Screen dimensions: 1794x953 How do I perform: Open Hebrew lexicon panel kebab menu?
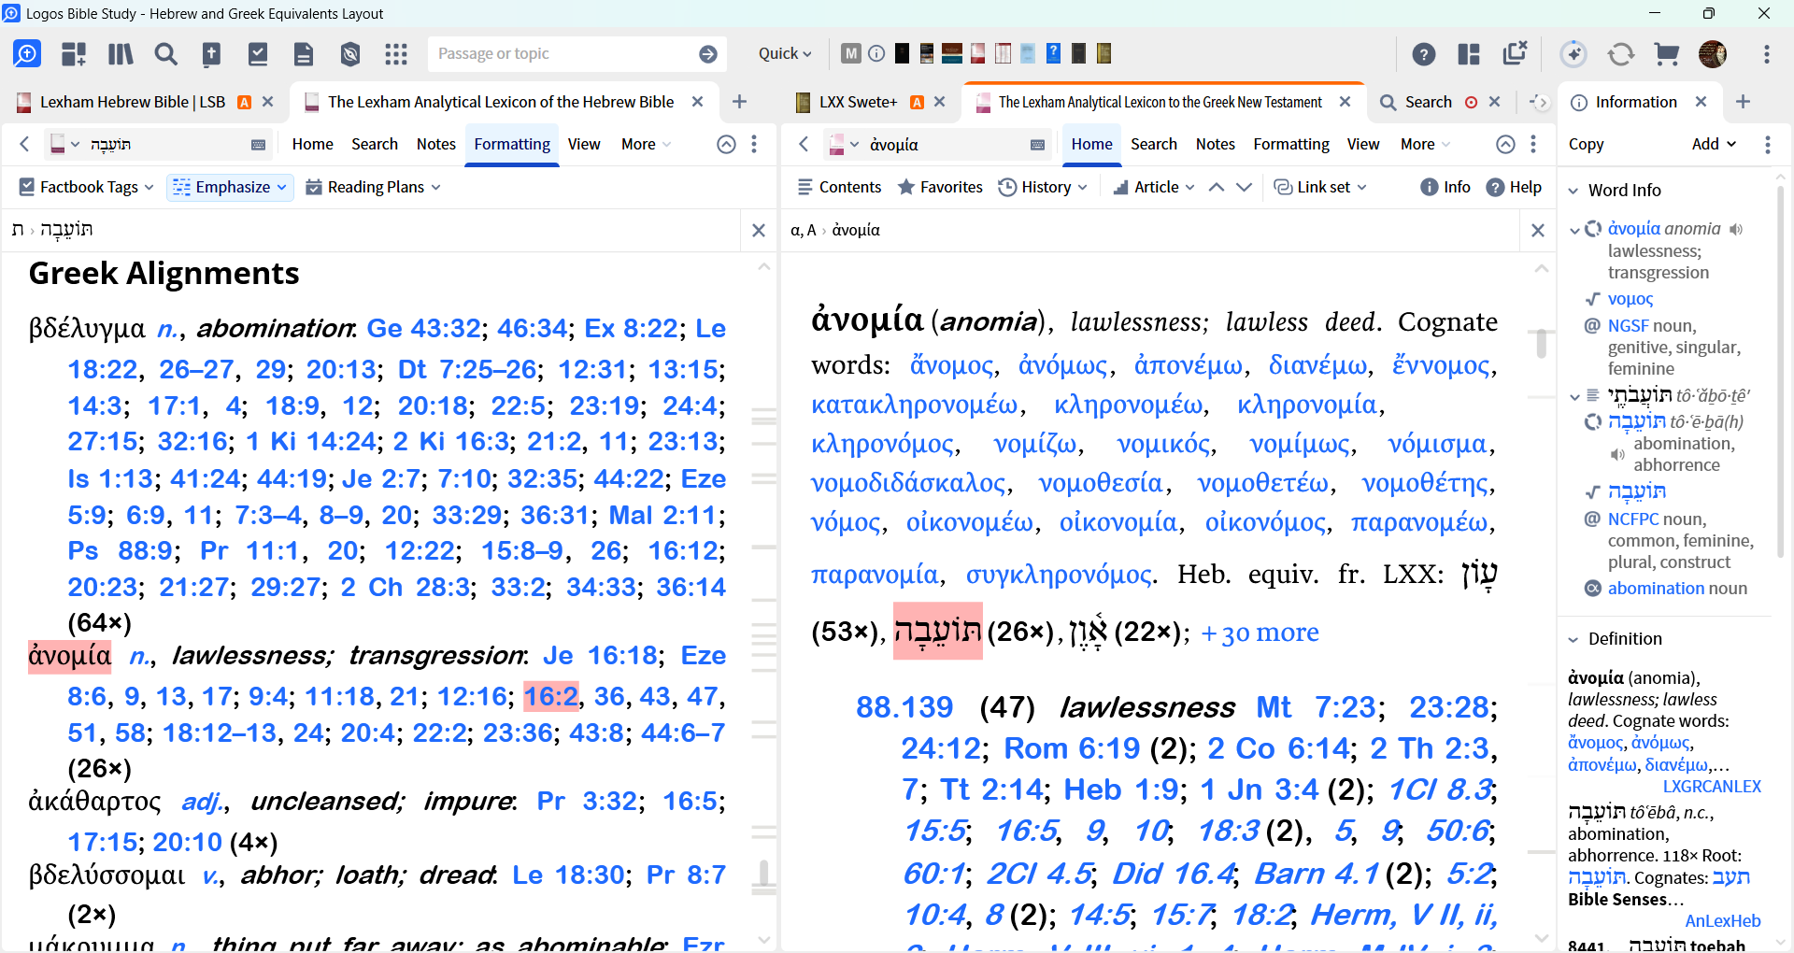754,144
